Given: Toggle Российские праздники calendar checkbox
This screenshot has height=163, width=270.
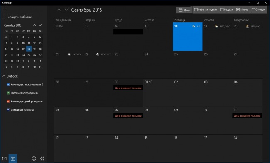Looking at the screenshot, I should click(x=8, y=93).
